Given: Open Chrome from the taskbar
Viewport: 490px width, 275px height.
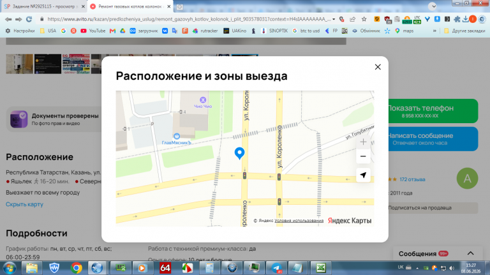Looking at the screenshot, I should (76, 268).
